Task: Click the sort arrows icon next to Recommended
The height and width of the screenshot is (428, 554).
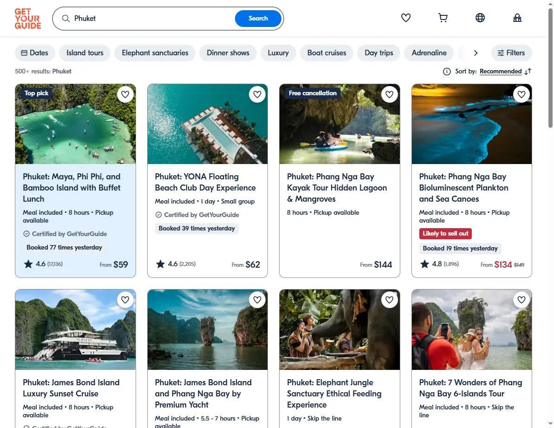Action: coord(528,72)
